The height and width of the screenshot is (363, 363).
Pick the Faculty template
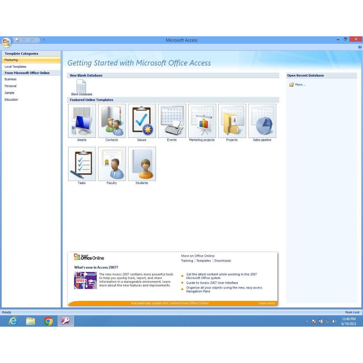(x=112, y=166)
